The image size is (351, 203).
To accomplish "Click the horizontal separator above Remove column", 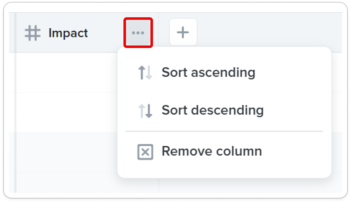I will point(224,131).
